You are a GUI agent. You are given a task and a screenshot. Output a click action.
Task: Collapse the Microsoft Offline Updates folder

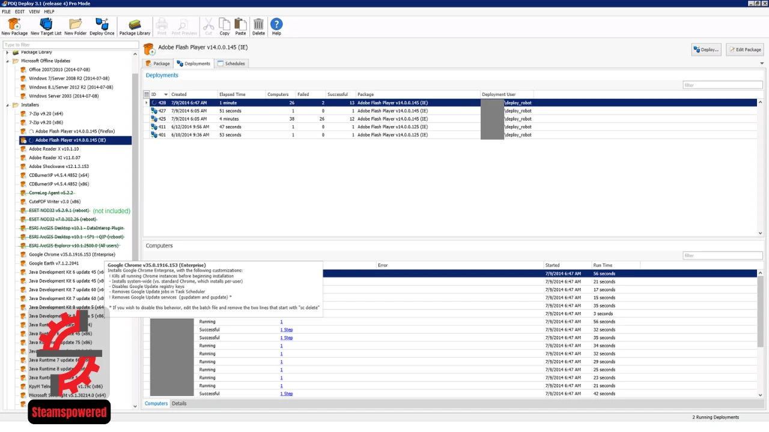coord(8,61)
